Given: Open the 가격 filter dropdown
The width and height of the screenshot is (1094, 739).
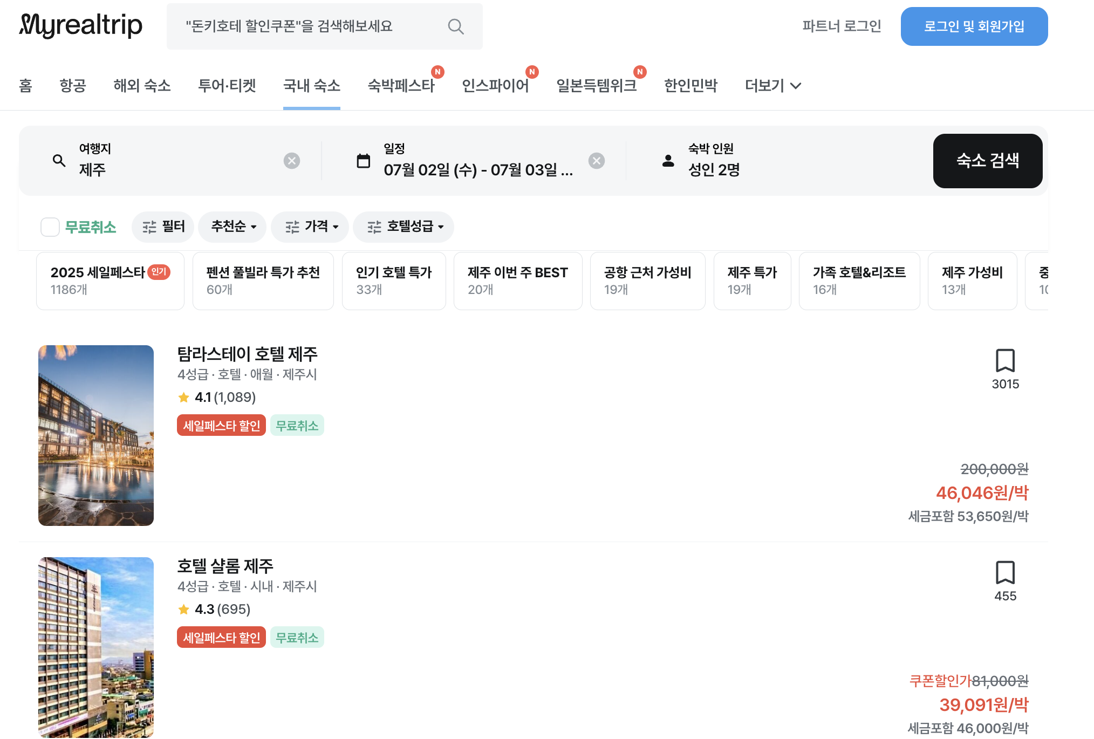Looking at the screenshot, I should (310, 227).
